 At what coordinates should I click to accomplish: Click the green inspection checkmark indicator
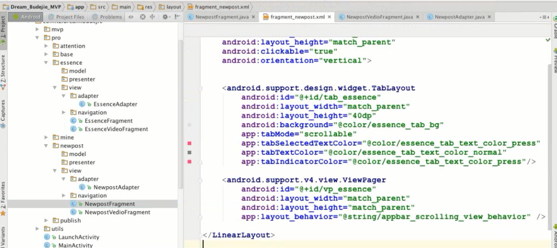pos(548,40)
